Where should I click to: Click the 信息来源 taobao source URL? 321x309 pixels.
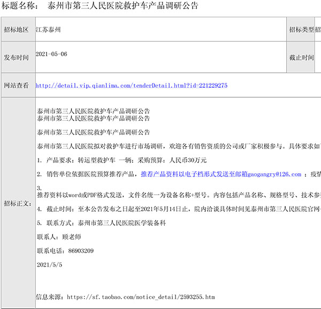(x=141, y=297)
